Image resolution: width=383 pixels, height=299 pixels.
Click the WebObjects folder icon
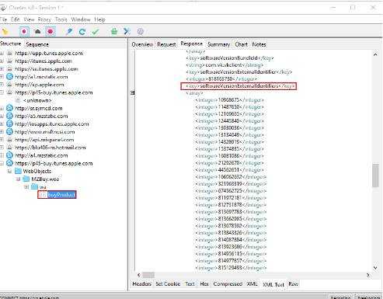(x=18, y=171)
